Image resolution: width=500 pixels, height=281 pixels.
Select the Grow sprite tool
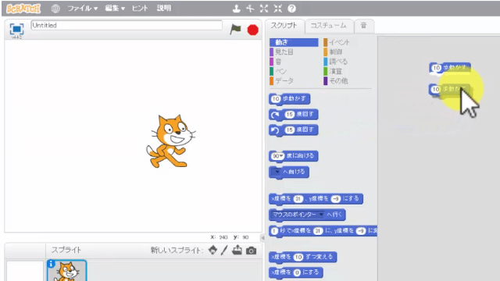[264, 9]
